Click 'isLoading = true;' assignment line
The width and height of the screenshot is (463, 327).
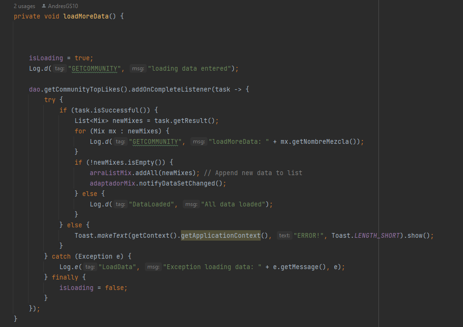click(x=61, y=58)
